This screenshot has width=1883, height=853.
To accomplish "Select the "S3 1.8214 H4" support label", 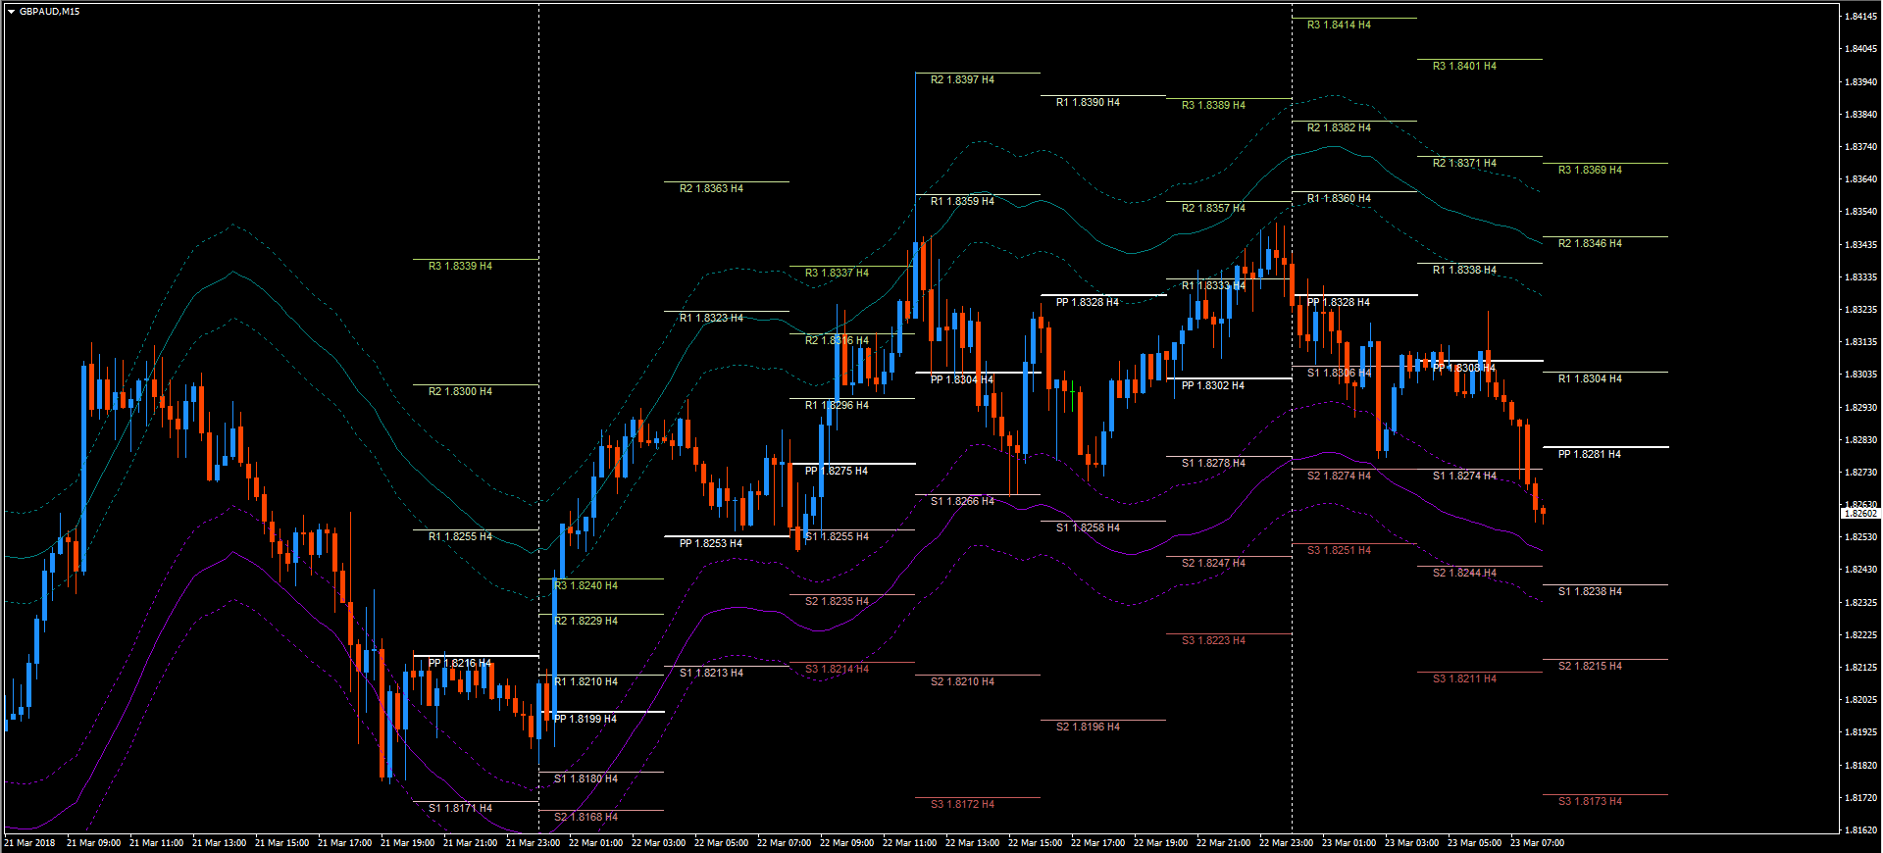I will 837,670.
